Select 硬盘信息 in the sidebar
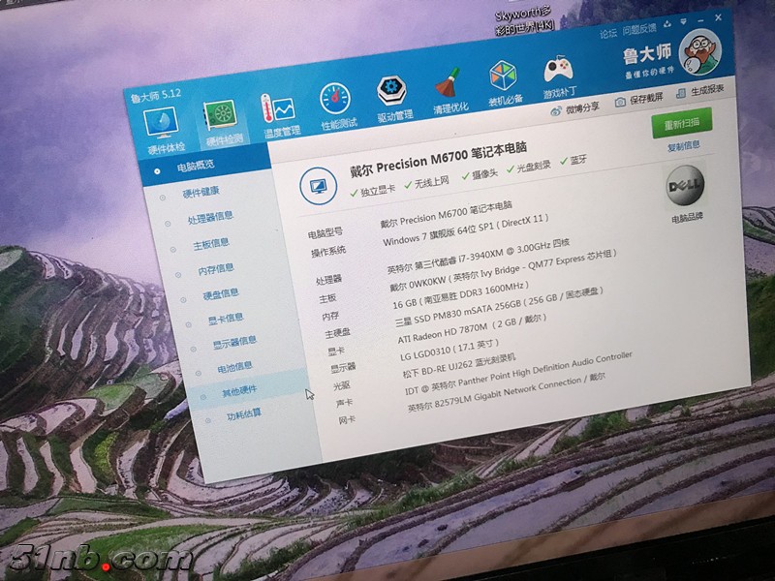 [220, 292]
